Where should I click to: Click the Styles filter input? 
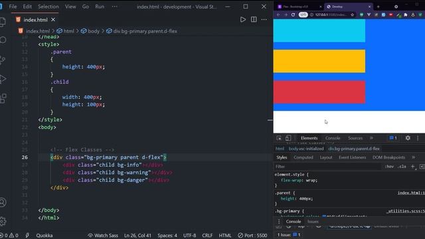[x=327, y=167]
